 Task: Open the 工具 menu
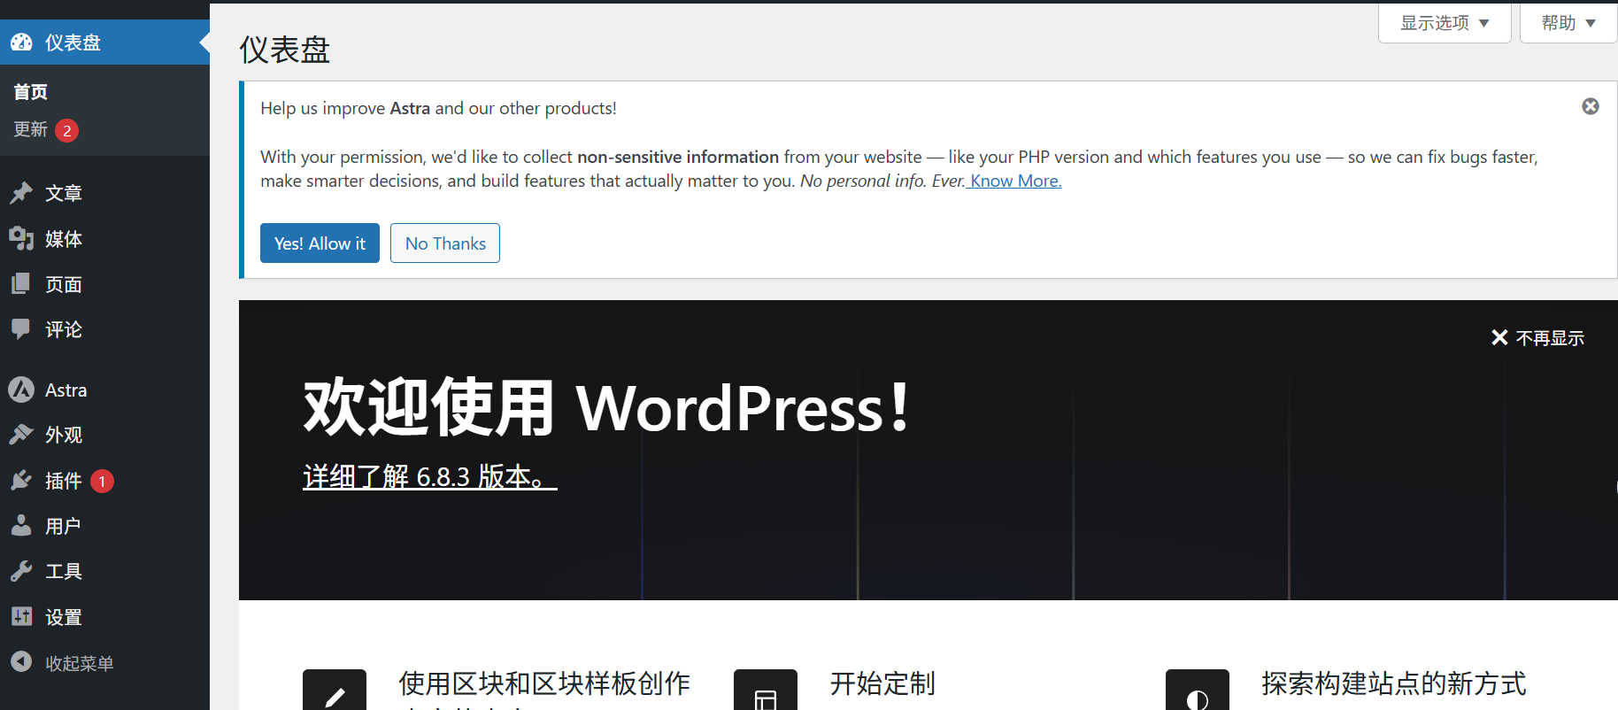[104, 571]
